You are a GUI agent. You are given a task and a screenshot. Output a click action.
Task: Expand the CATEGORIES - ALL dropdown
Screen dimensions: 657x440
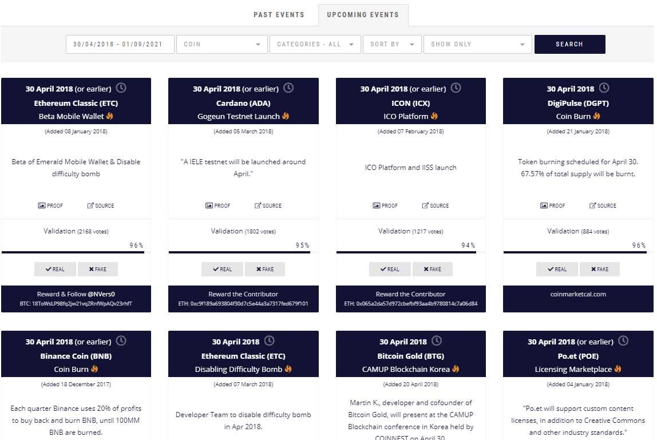tap(315, 44)
